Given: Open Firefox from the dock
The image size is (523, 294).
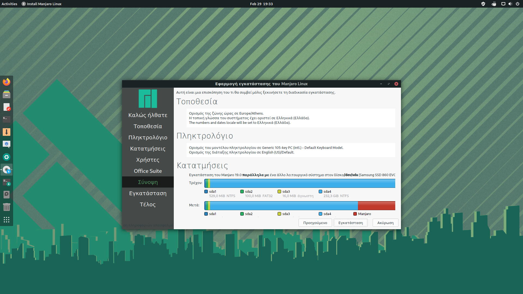Looking at the screenshot, I should [7, 82].
